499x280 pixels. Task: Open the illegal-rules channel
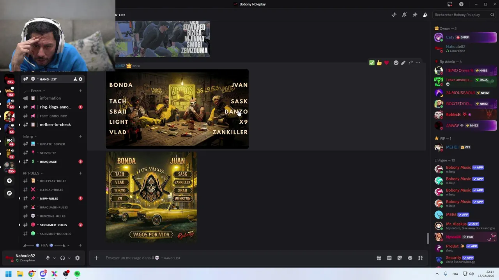click(52, 190)
